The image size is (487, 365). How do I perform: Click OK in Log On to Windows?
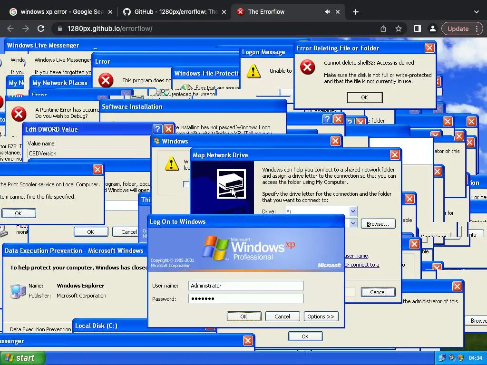[x=244, y=316]
